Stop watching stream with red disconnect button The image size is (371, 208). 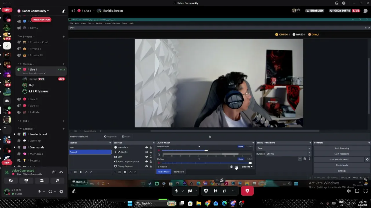point(247,191)
